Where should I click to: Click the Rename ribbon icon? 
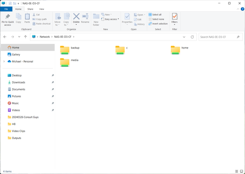[x=85, y=16]
